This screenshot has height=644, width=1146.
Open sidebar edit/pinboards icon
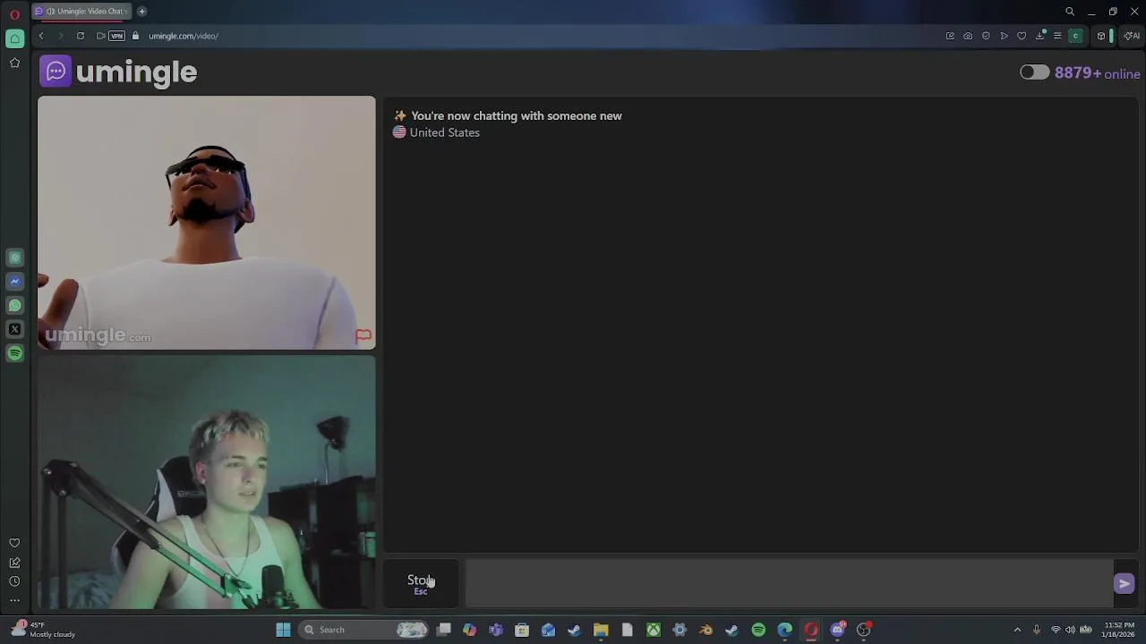(x=14, y=563)
